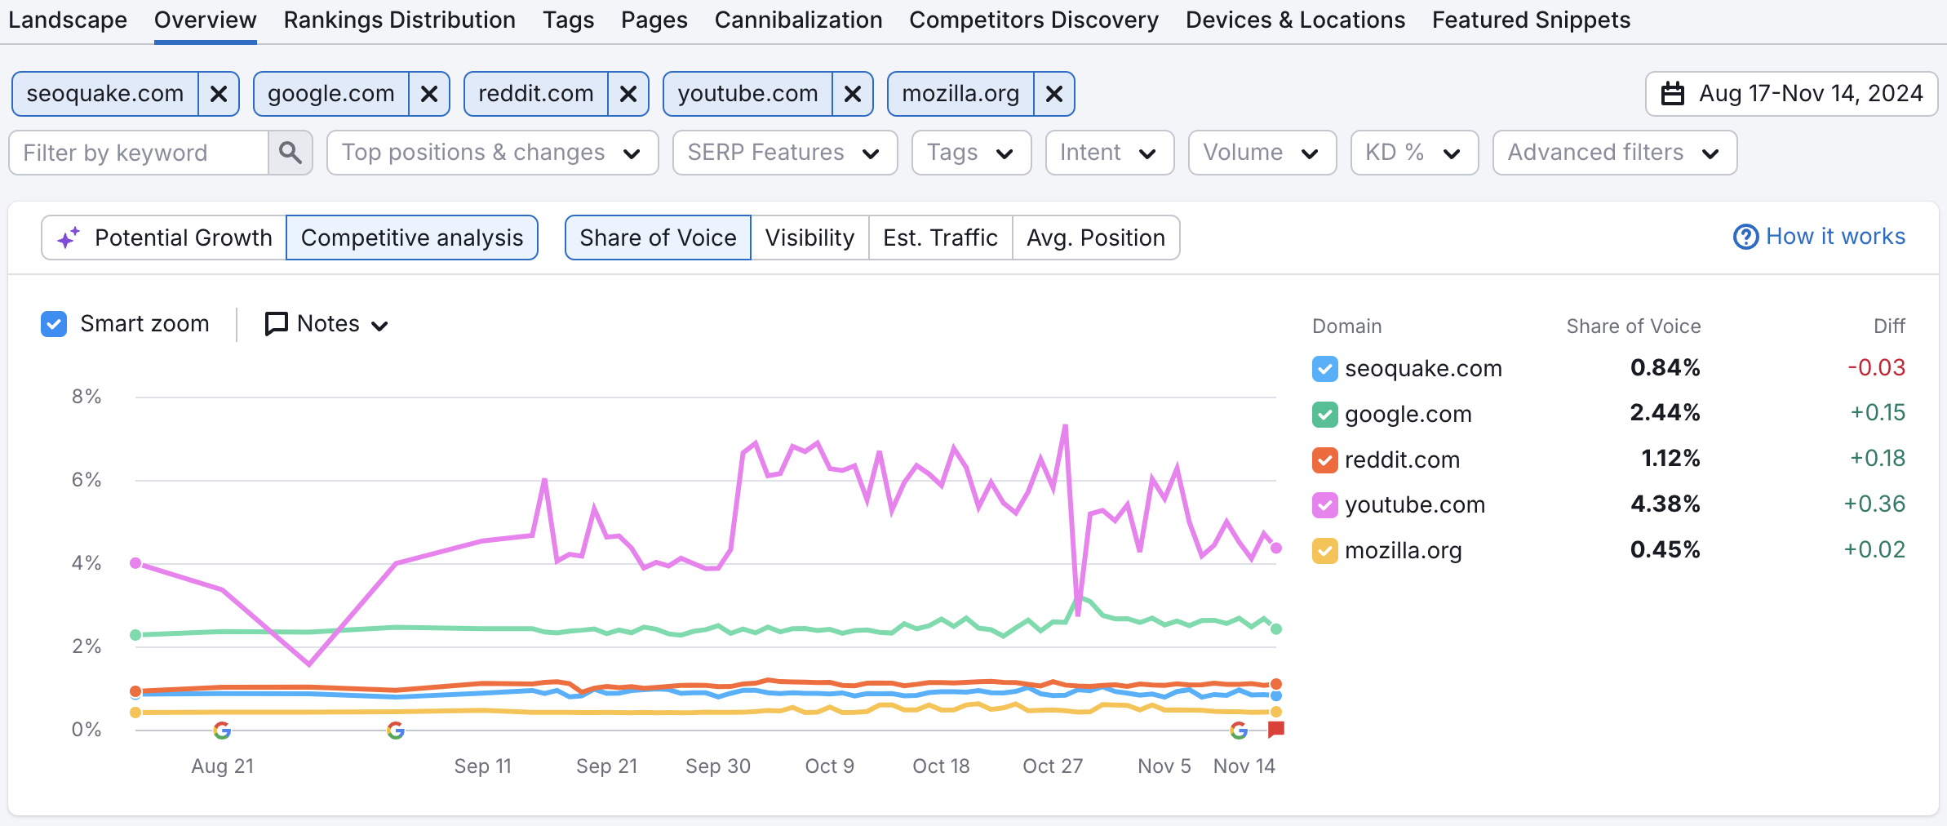The width and height of the screenshot is (1947, 826).
Task: Uncheck reddit.com in the chart legend
Action: click(1324, 460)
